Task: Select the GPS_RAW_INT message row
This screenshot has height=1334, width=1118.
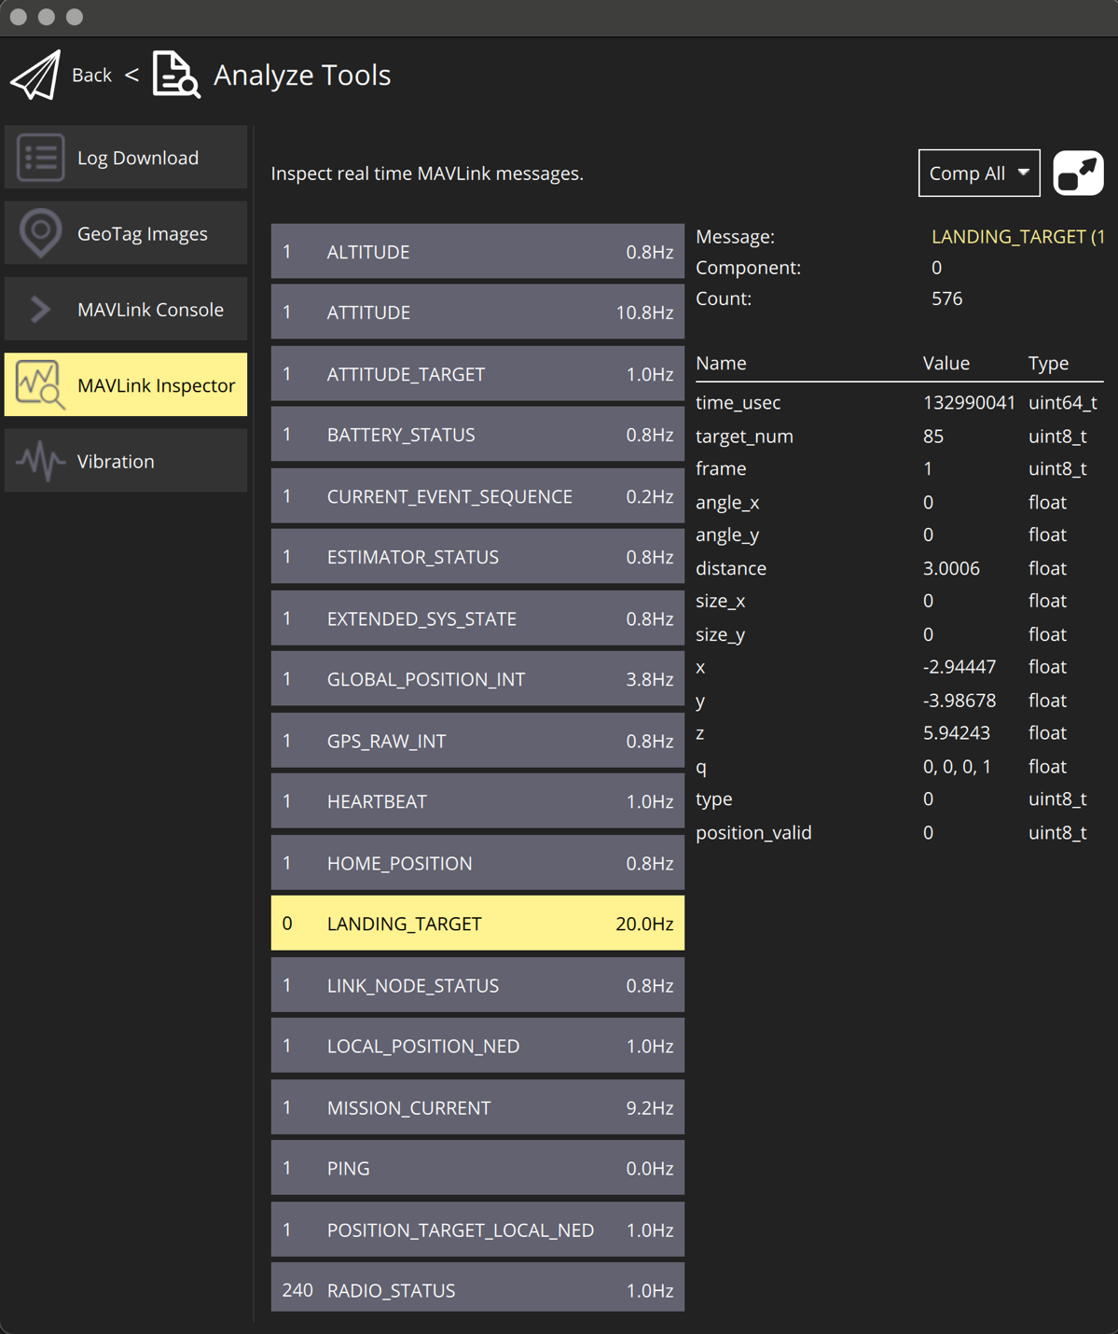Action: click(477, 741)
